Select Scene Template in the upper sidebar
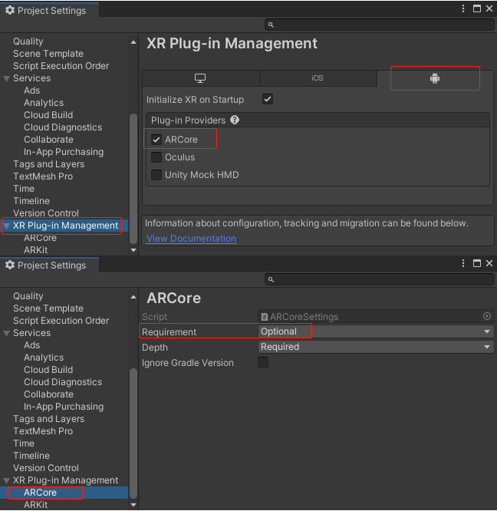The height and width of the screenshot is (511, 497). click(48, 54)
